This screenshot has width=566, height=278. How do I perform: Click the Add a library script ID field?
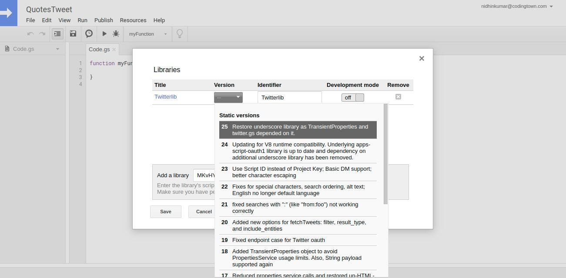click(204, 175)
